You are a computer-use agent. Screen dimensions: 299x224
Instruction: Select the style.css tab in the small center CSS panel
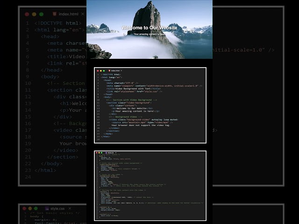[111, 153]
